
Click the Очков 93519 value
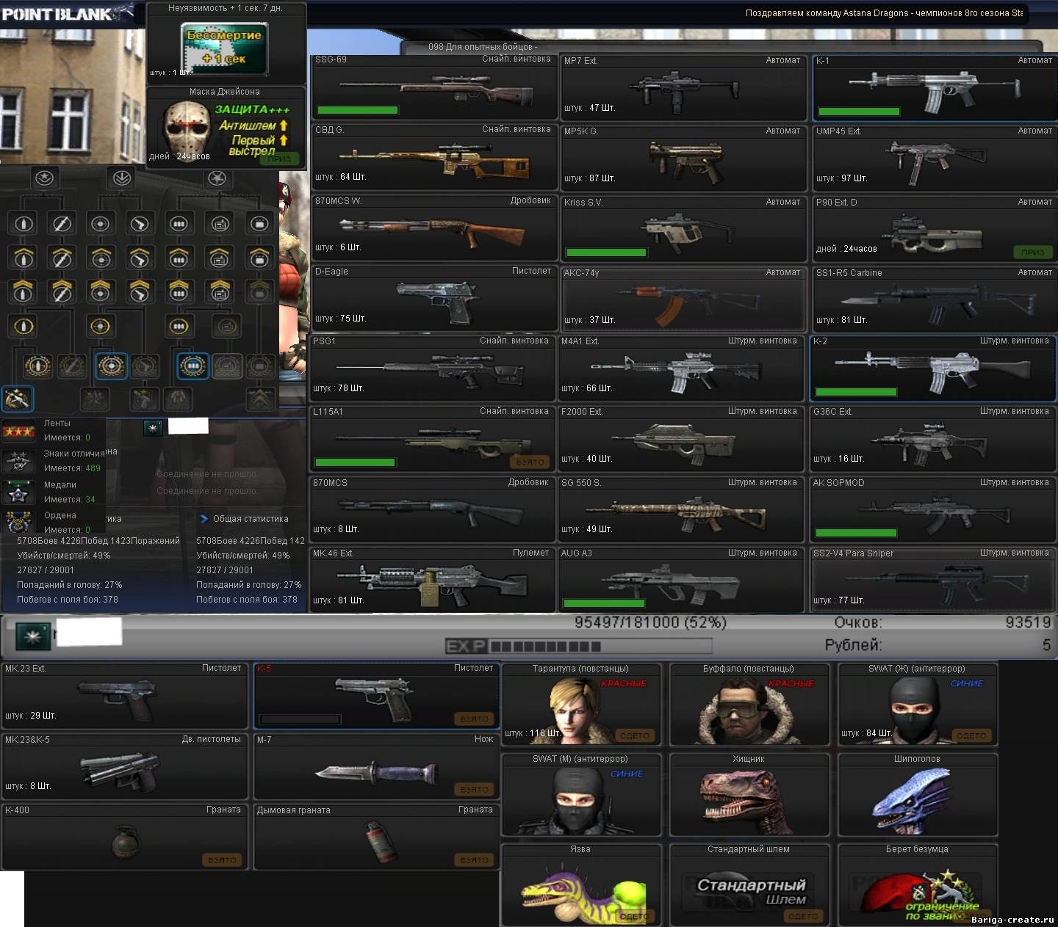[1028, 622]
